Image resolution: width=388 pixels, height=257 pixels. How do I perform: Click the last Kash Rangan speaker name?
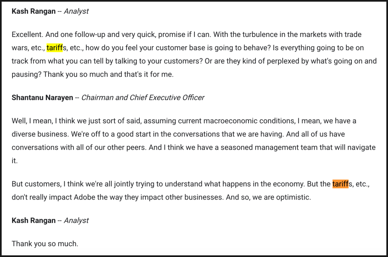(34, 220)
